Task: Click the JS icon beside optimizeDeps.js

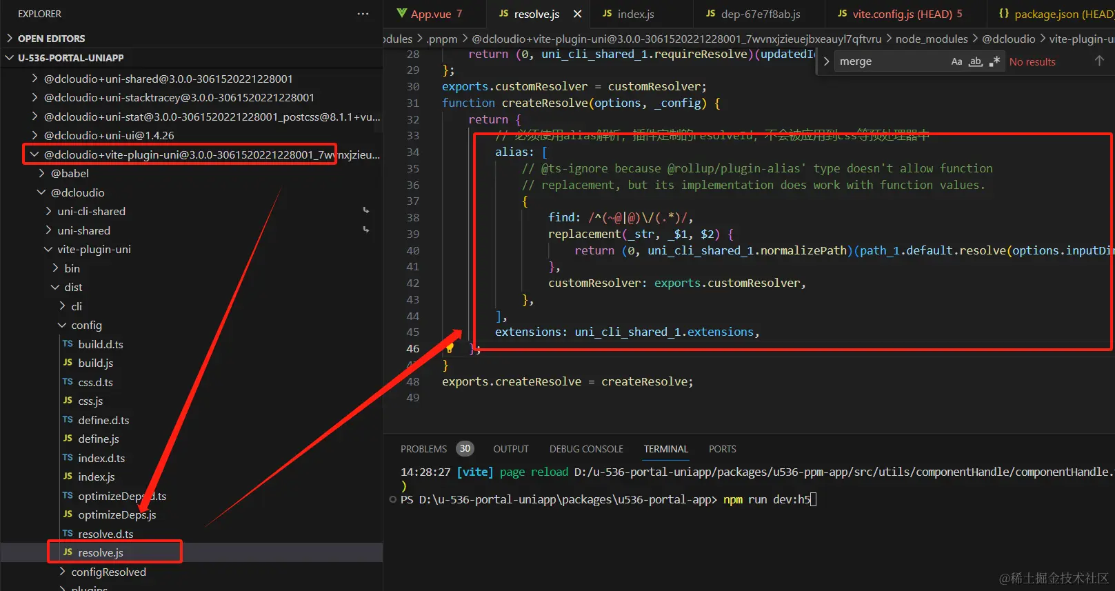Action: point(68,514)
